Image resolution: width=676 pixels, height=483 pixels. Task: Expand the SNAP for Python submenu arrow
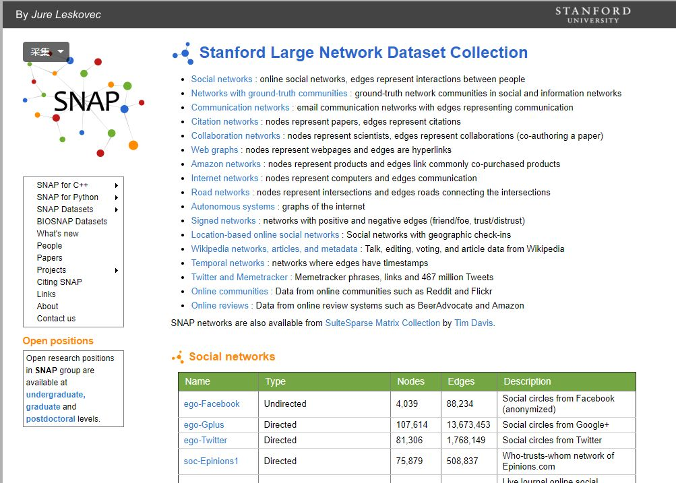(117, 197)
